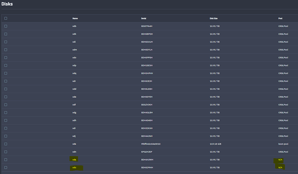The width and height of the screenshot is (298, 174).
Task: Sort the table by the Pool column header
Action: (280, 19)
